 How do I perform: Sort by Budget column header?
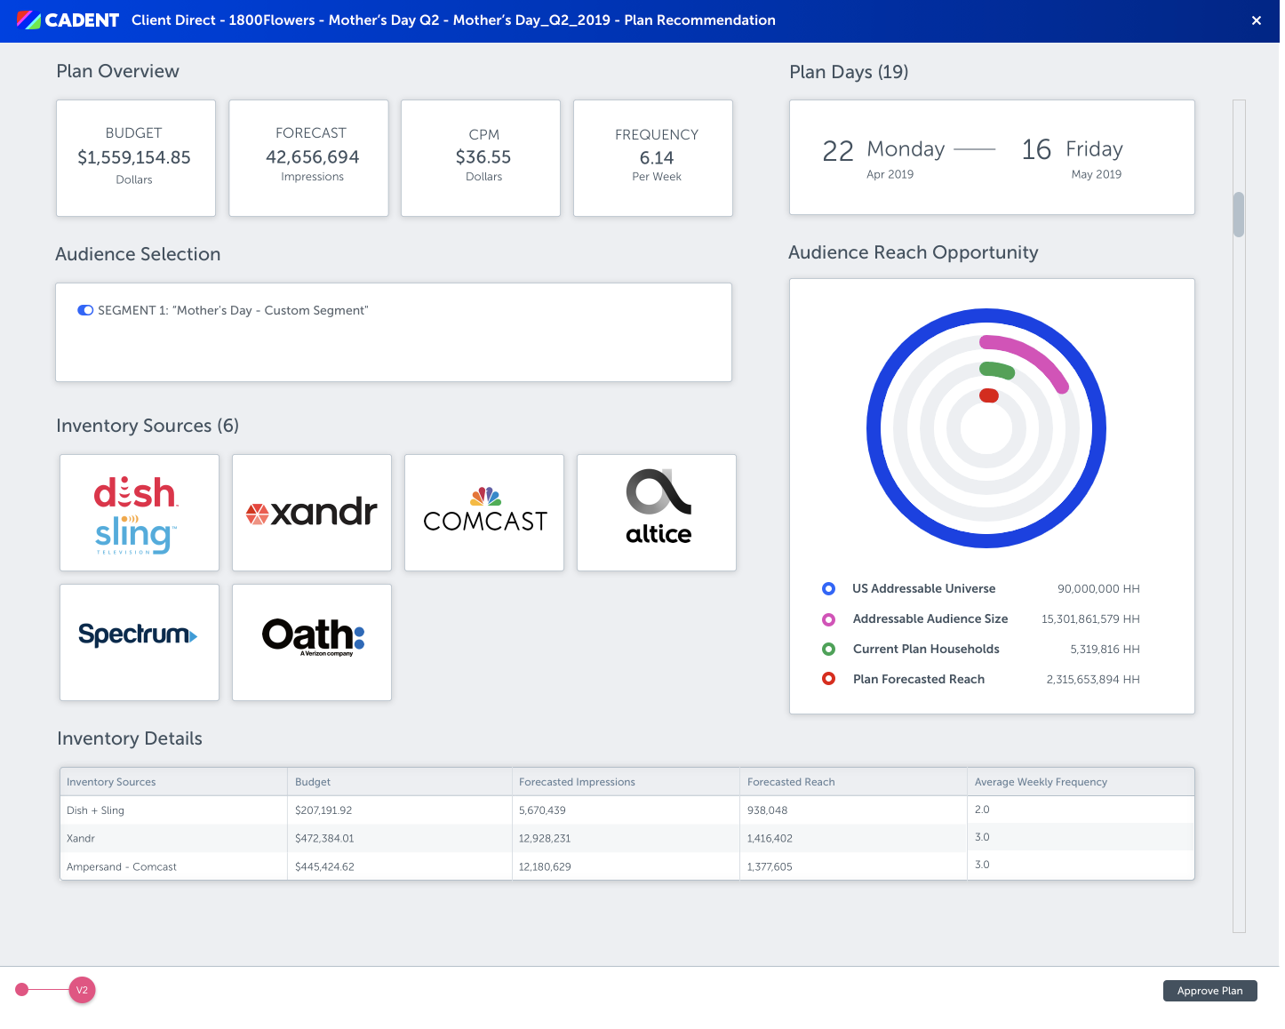(x=400, y=782)
